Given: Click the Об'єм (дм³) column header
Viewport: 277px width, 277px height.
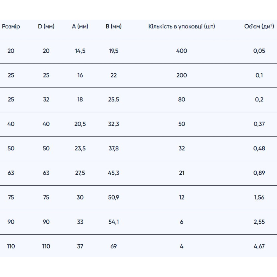Looking at the screenshot, I should pos(259,27).
